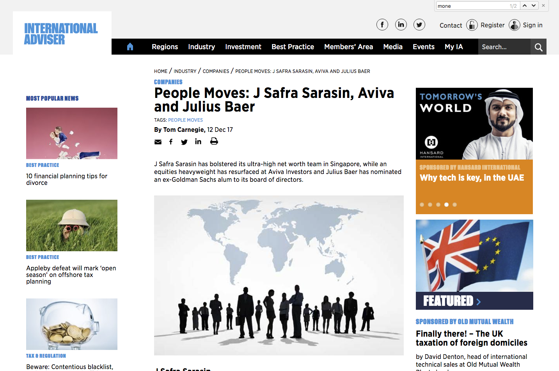Select fifth carousel dot in Hansard ad
Image resolution: width=559 pixels, height=371 pixels.
pos(454,204)
